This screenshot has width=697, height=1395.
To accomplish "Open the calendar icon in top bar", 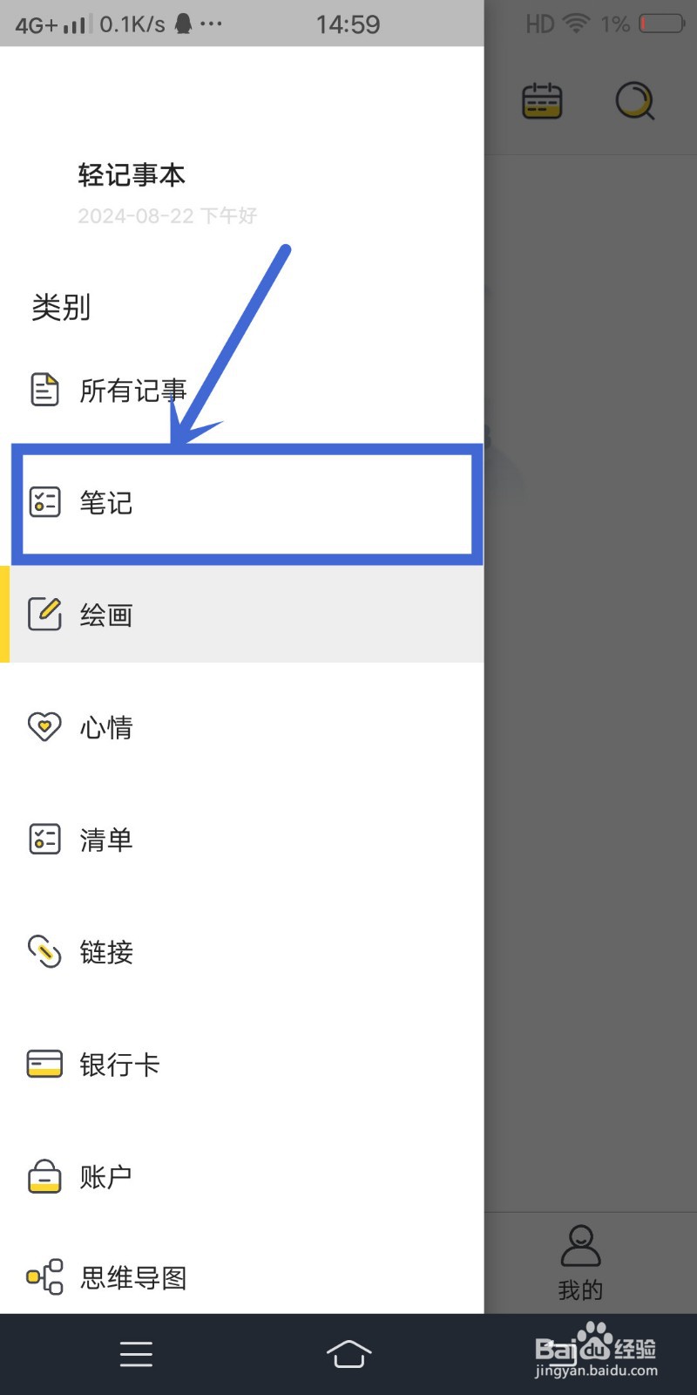I will pyautogui.click(x=542, y=101).
